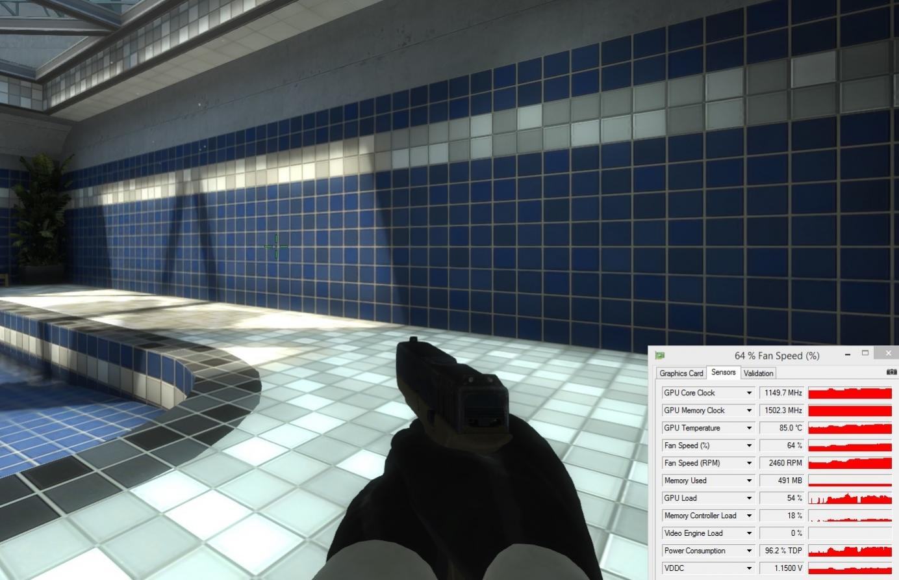Minimize the GPU-Z window
Image resolution: width=899 pixels, height=580 pixels.
(x=848, y=355)
